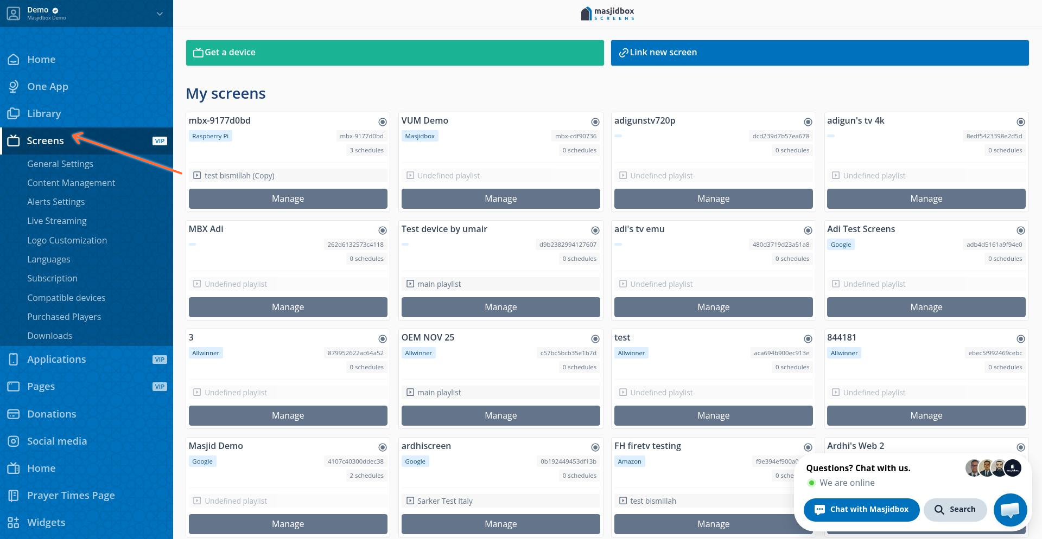Open the One App section icon
This screenshot has width=1042, height=539.
pyautogui.click(x=14, y=86)
